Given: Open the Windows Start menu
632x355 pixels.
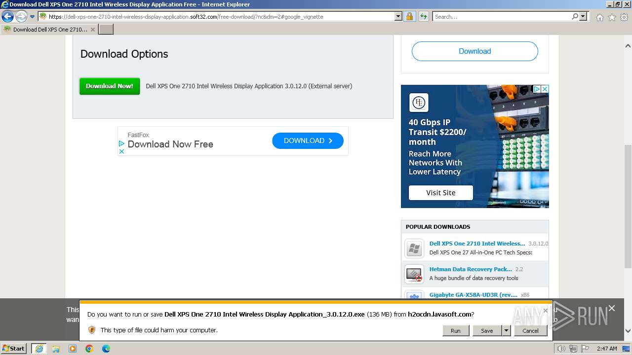Looking at the screenshot, I should pos(14,348).
